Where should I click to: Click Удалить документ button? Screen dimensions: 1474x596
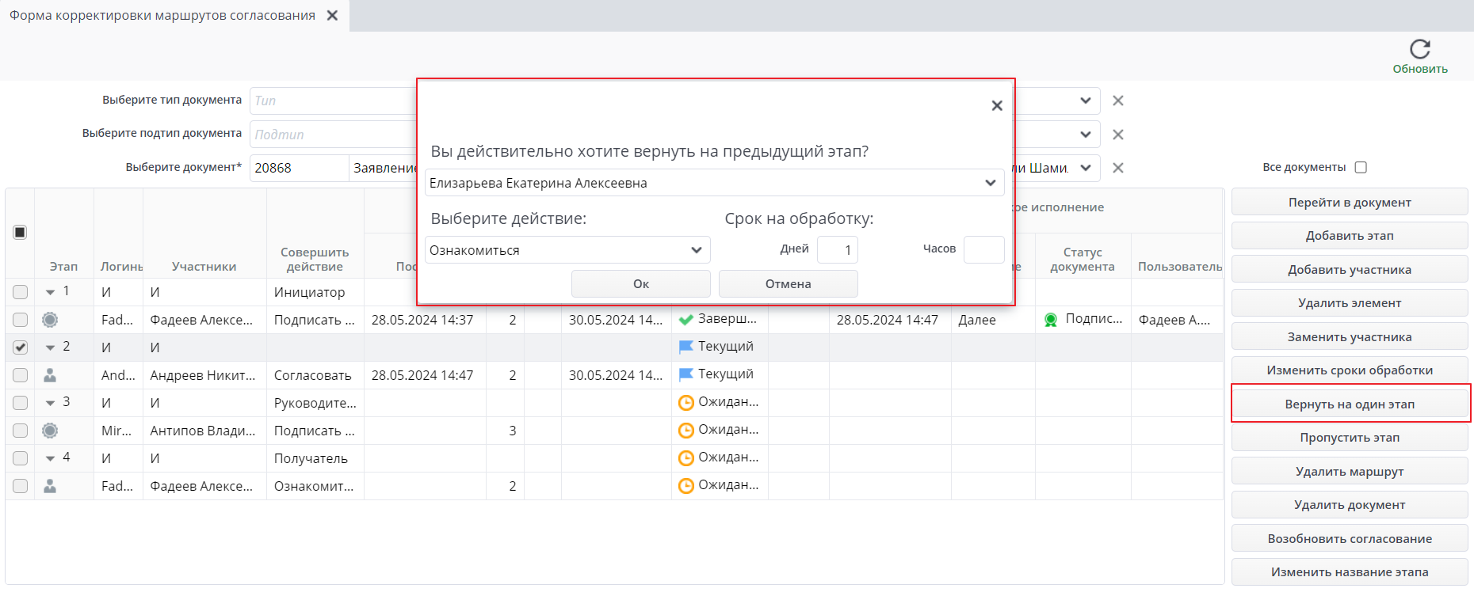pyautogui.click(x=1350, y=505)
